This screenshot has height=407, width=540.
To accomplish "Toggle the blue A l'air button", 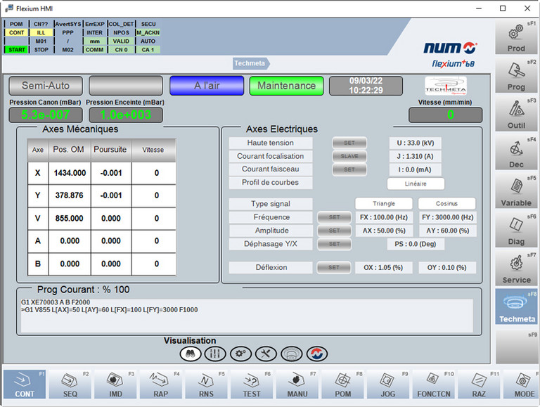I will pos(207,86).
